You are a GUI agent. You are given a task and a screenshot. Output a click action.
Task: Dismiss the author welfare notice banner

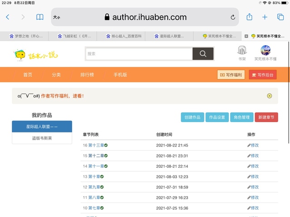click(x=269, y=96)
